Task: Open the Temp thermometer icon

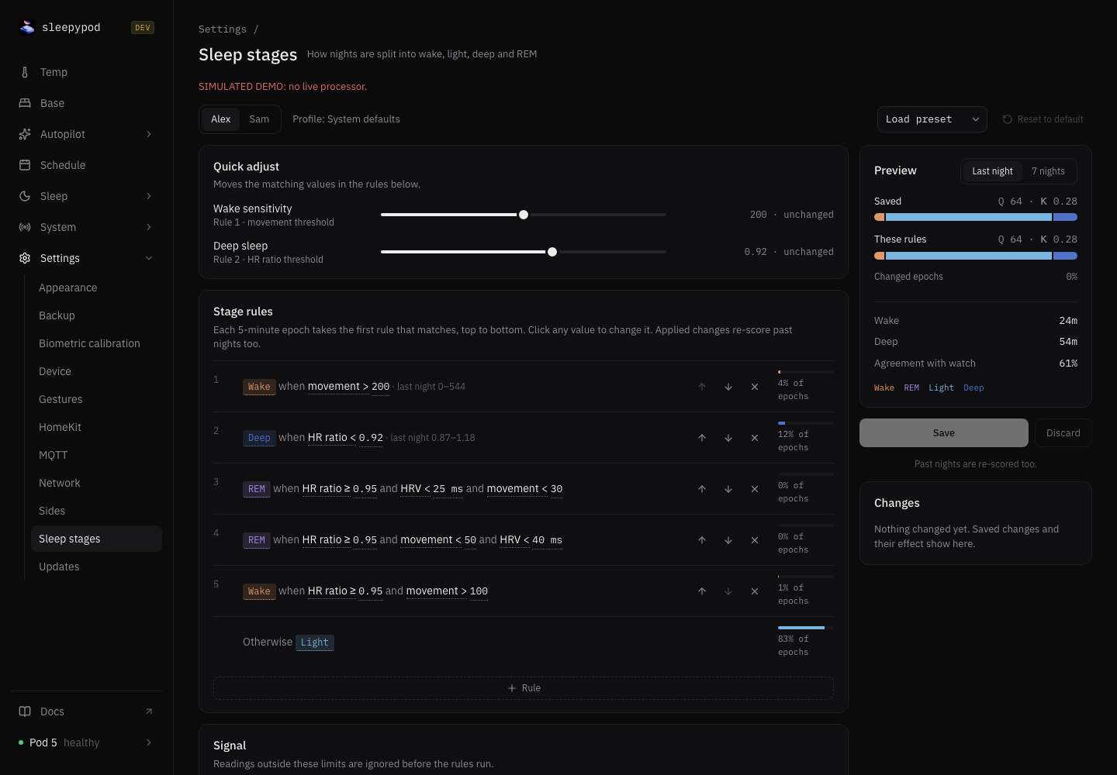Action: coord(25,72)
